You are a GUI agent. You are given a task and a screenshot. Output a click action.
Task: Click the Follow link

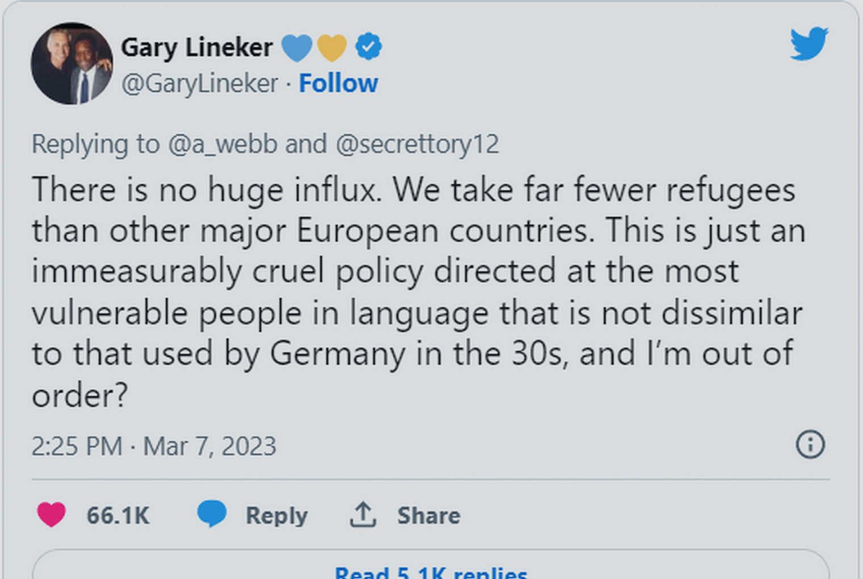(338, 83)
